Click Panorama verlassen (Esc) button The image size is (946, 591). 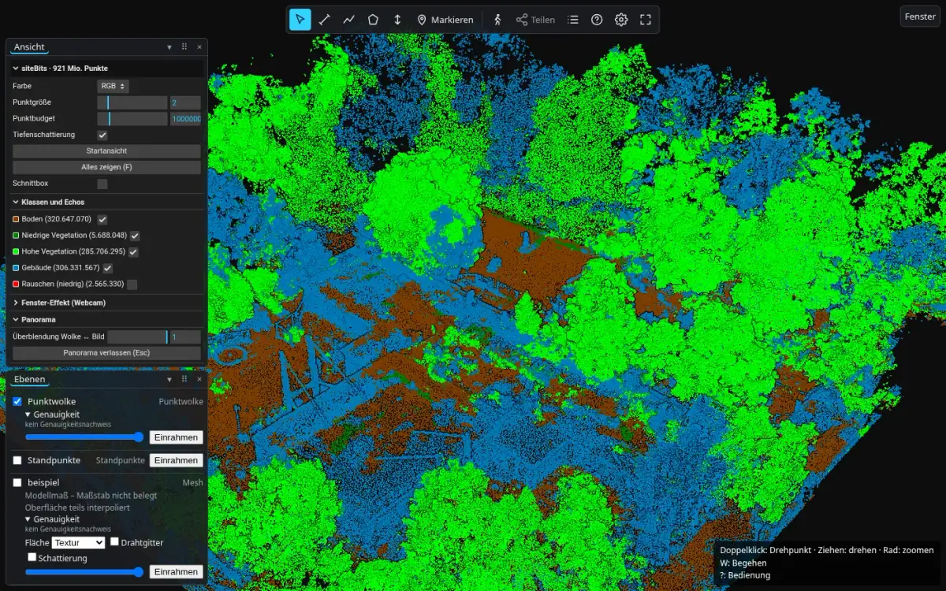(x=106, y=353)
